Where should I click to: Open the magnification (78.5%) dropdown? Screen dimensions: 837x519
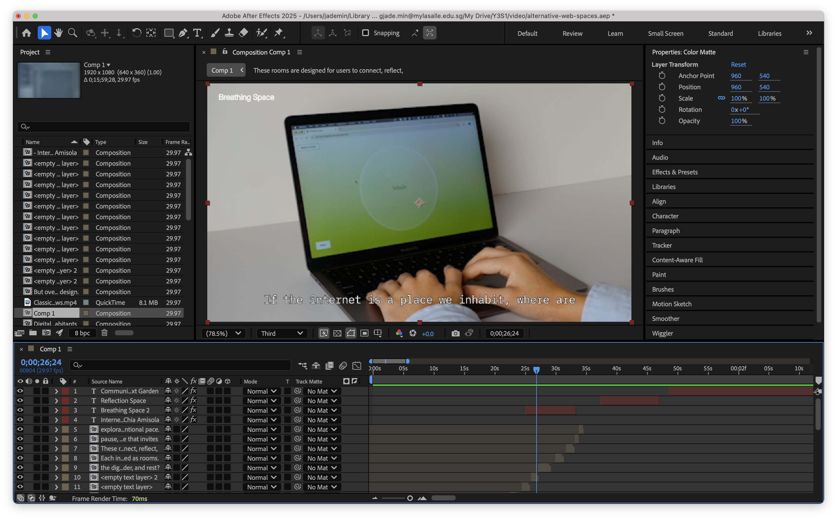(x=223, y=333)
